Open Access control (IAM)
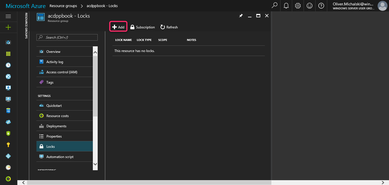The width and height of the screenshot is (389, 185). click(x=65, y=72)
